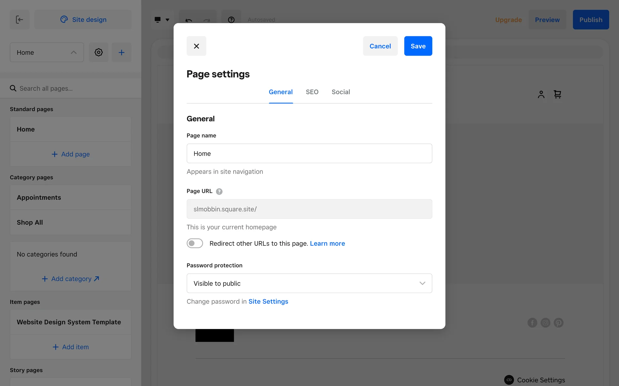Screen dimensions: 619x386
Task: Open the Password protection dropdown
Action: (x=309, y=283)
